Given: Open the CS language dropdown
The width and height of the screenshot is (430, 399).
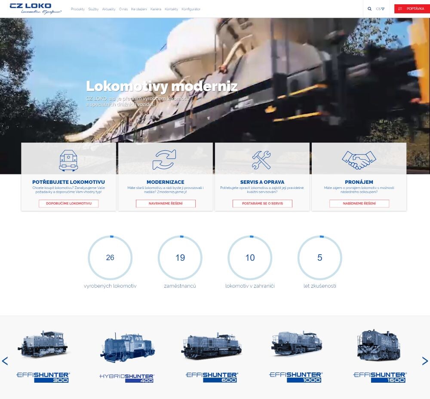Looking at the screenshot, I should (380, 9).
